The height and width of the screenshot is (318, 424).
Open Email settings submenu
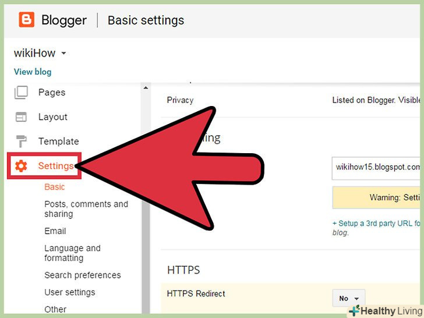(x=55, y=231)
